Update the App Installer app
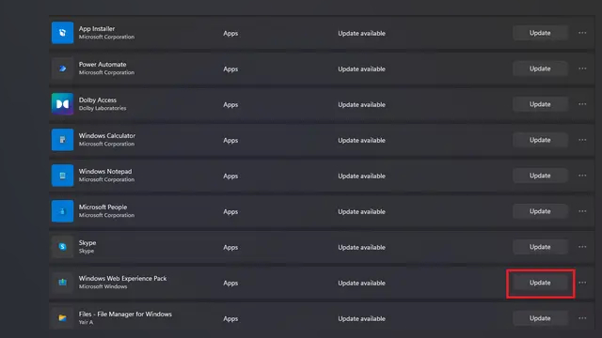The image size is (602, 338). coord(540,33)
